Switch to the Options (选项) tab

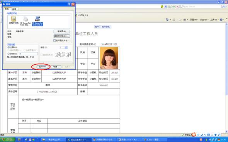coord(14,9)
